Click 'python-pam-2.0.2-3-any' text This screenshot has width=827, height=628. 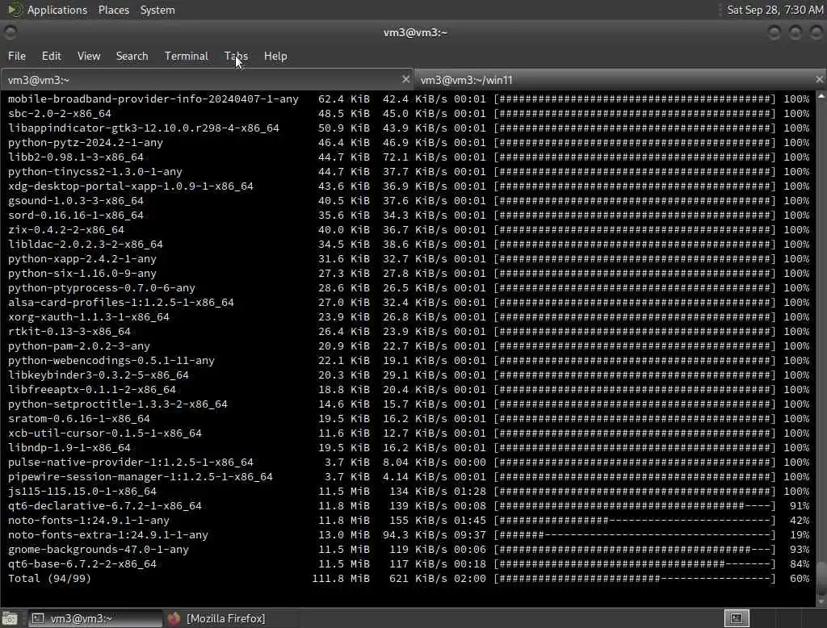point(78,346)
